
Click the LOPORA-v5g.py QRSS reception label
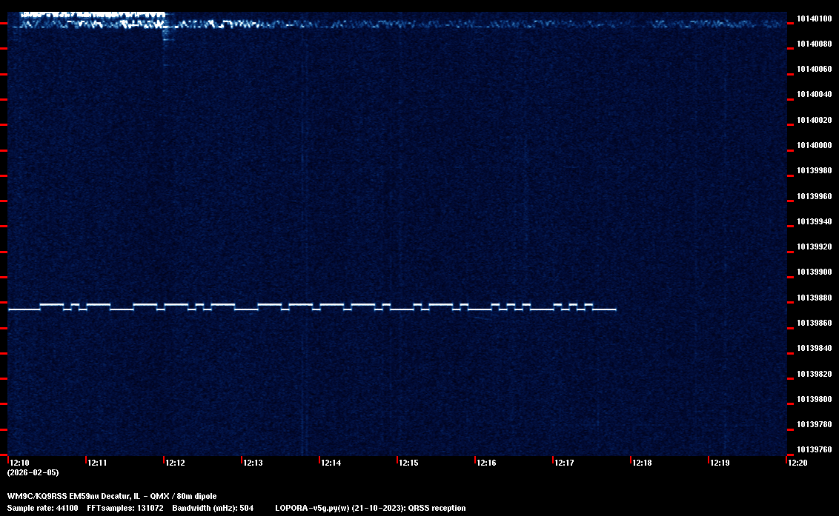pos(370,509)
